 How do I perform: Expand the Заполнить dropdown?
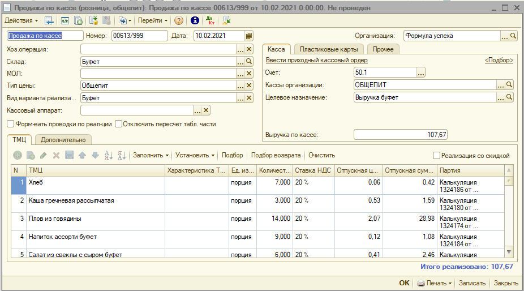pos(151,155)
